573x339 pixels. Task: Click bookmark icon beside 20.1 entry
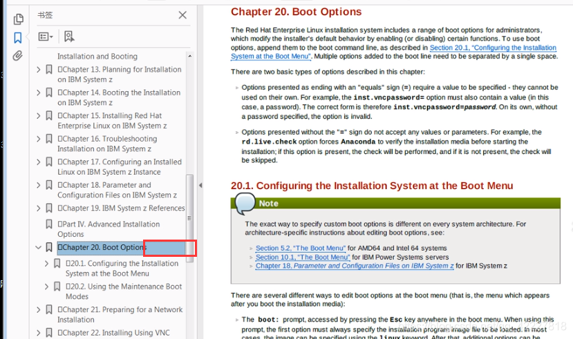(x=57, y=264)
